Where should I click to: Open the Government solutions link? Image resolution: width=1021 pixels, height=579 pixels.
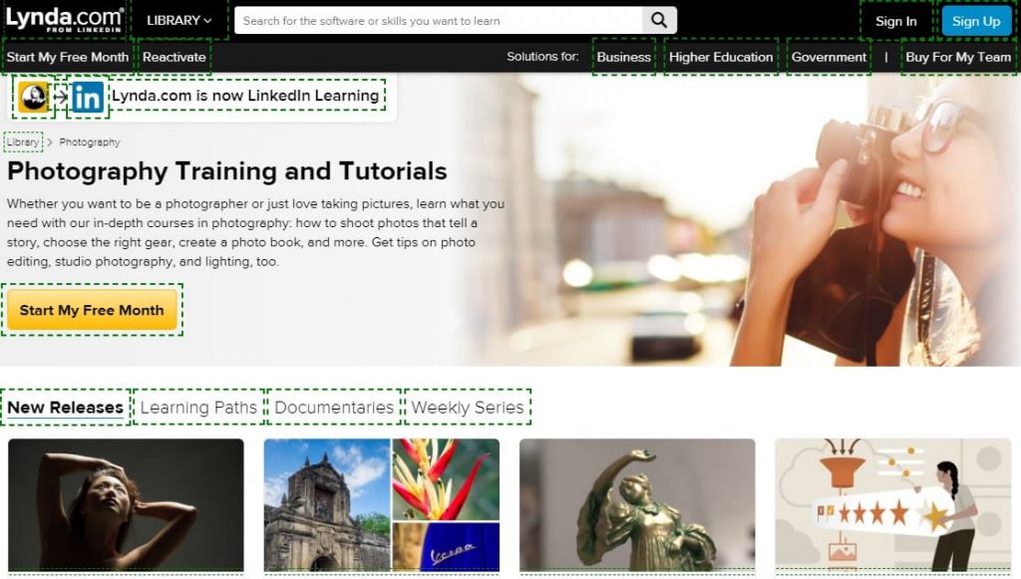pyautogui.click(x=829, y=57)
